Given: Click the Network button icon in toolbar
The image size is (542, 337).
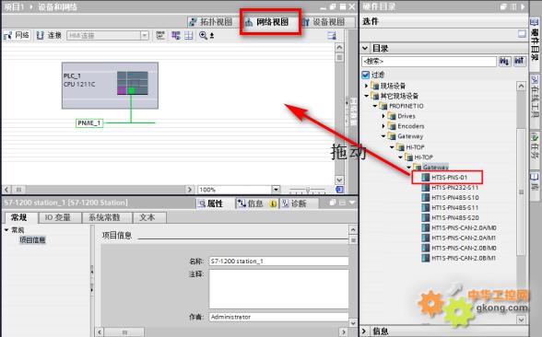Looking at the screenshot, I should tap(17, 35).
